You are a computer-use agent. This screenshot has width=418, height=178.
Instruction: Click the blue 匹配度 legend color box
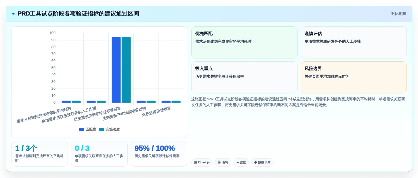[81, 130]
